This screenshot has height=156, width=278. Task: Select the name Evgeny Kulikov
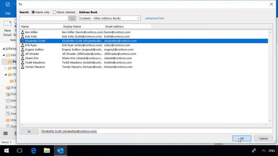[x=34, y=49]
